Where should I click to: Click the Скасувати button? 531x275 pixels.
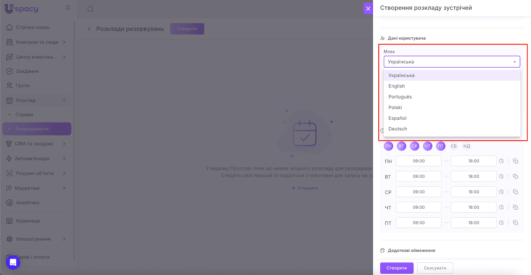435,268
